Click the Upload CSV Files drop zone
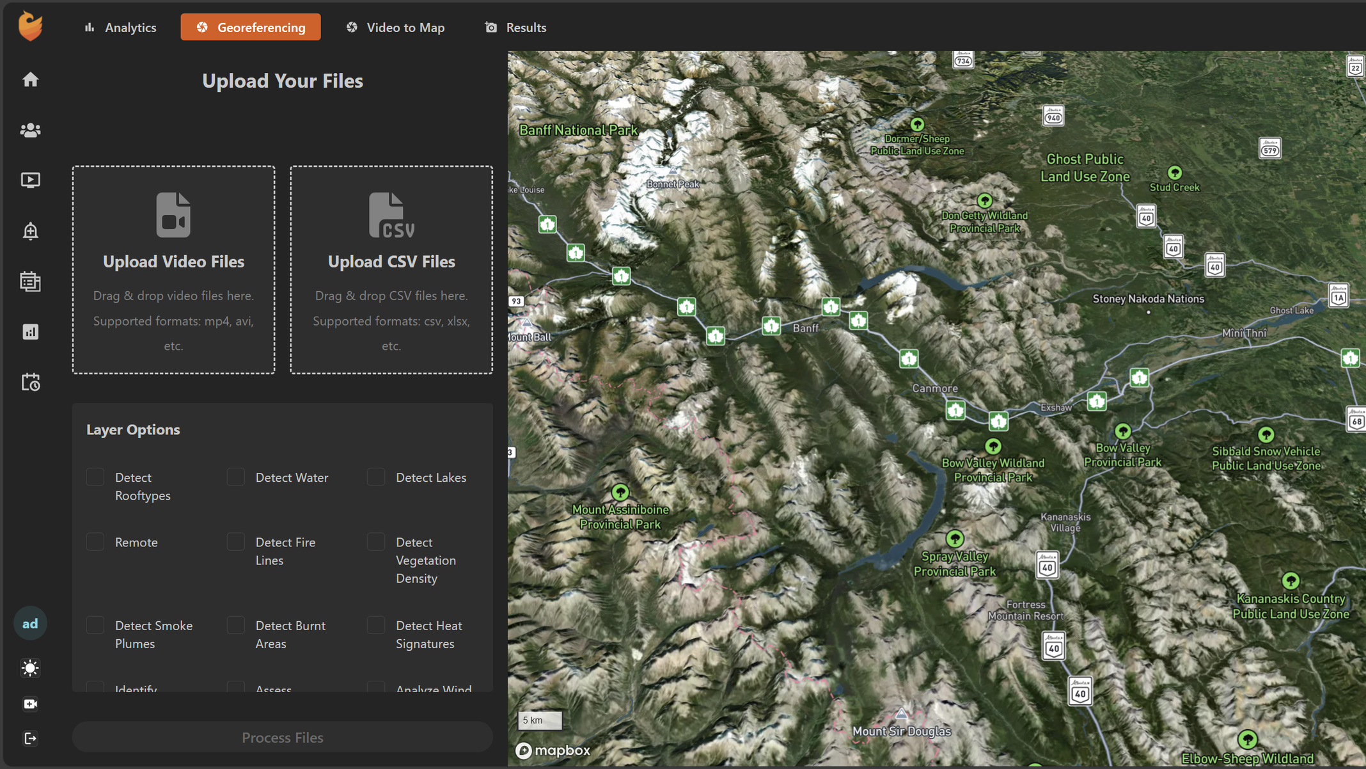Image resolution: width=1366 pixels, height=769 pixels. click(391, 269)
